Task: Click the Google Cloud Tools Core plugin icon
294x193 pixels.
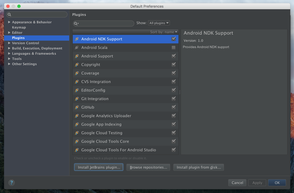Action: coord(77,141)
